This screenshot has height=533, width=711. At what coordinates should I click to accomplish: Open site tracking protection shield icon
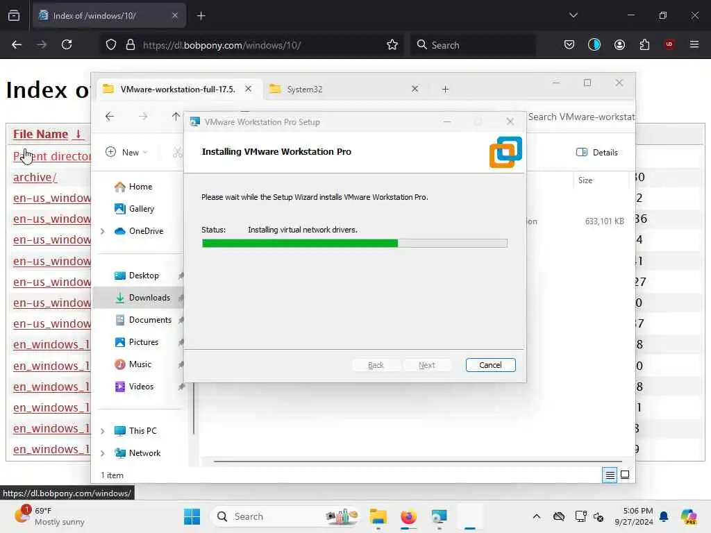[x=111, y=45]
